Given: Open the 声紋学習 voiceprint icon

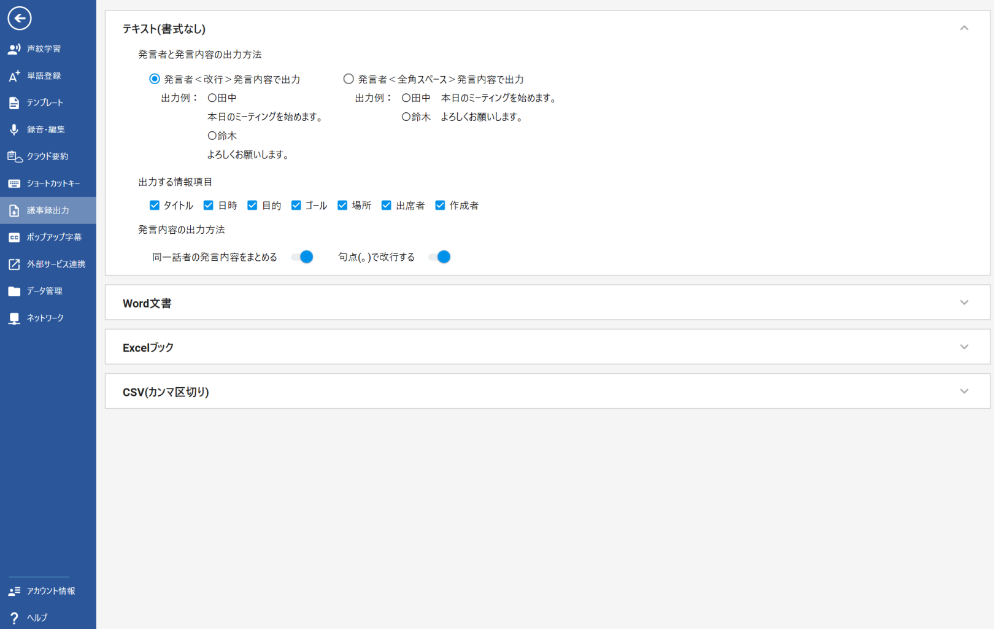Looking at the screenshot, I should pyautogui.click(x=14, y=49).
